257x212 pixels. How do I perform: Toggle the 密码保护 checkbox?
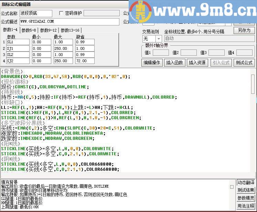61,13
